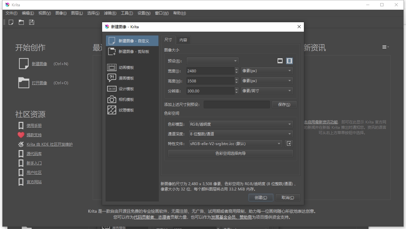Increase the 分辨率 spinner value

tap(237, 89)
